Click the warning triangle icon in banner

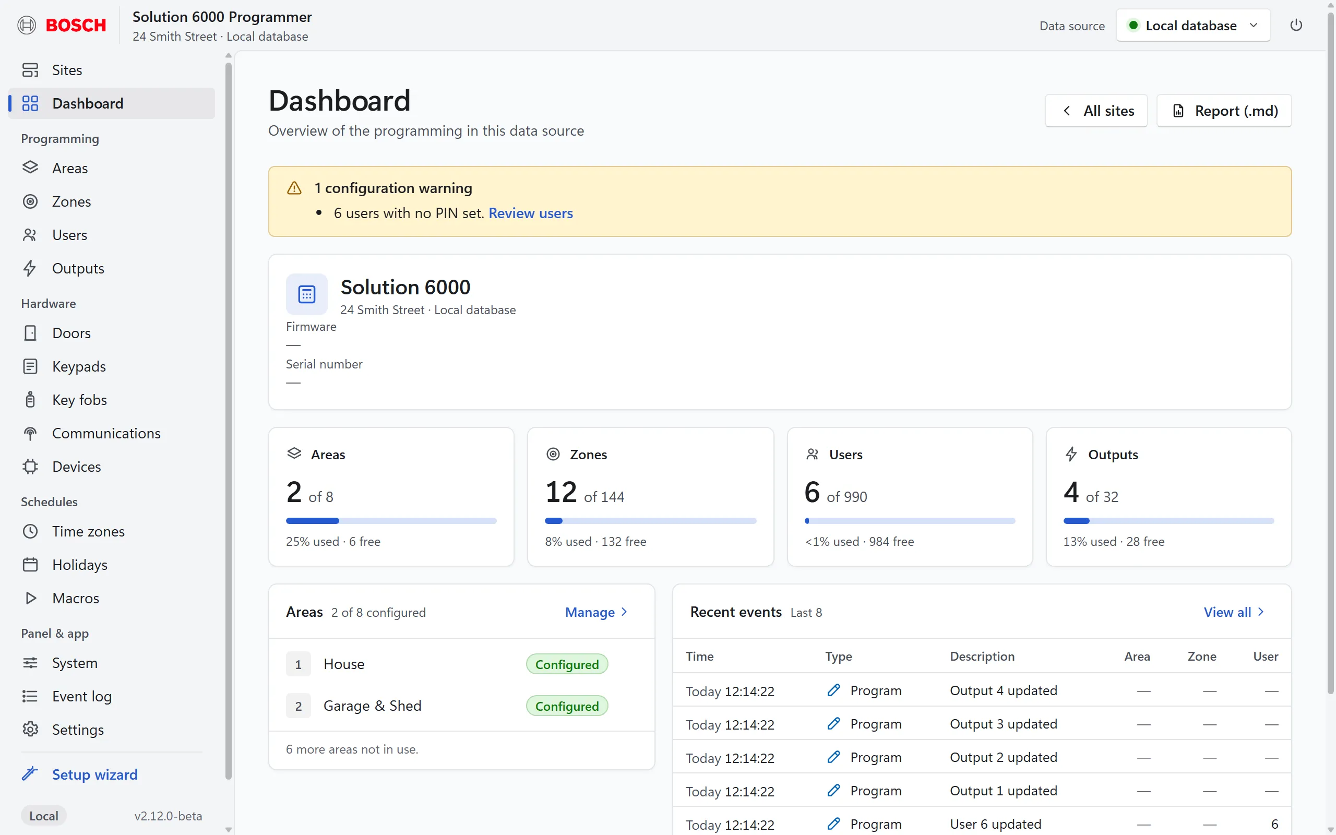point(294,188)
